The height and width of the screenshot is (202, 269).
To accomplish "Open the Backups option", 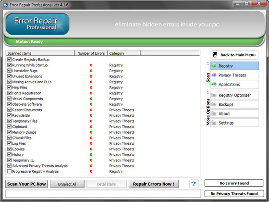I will click(x=234, y=104).
